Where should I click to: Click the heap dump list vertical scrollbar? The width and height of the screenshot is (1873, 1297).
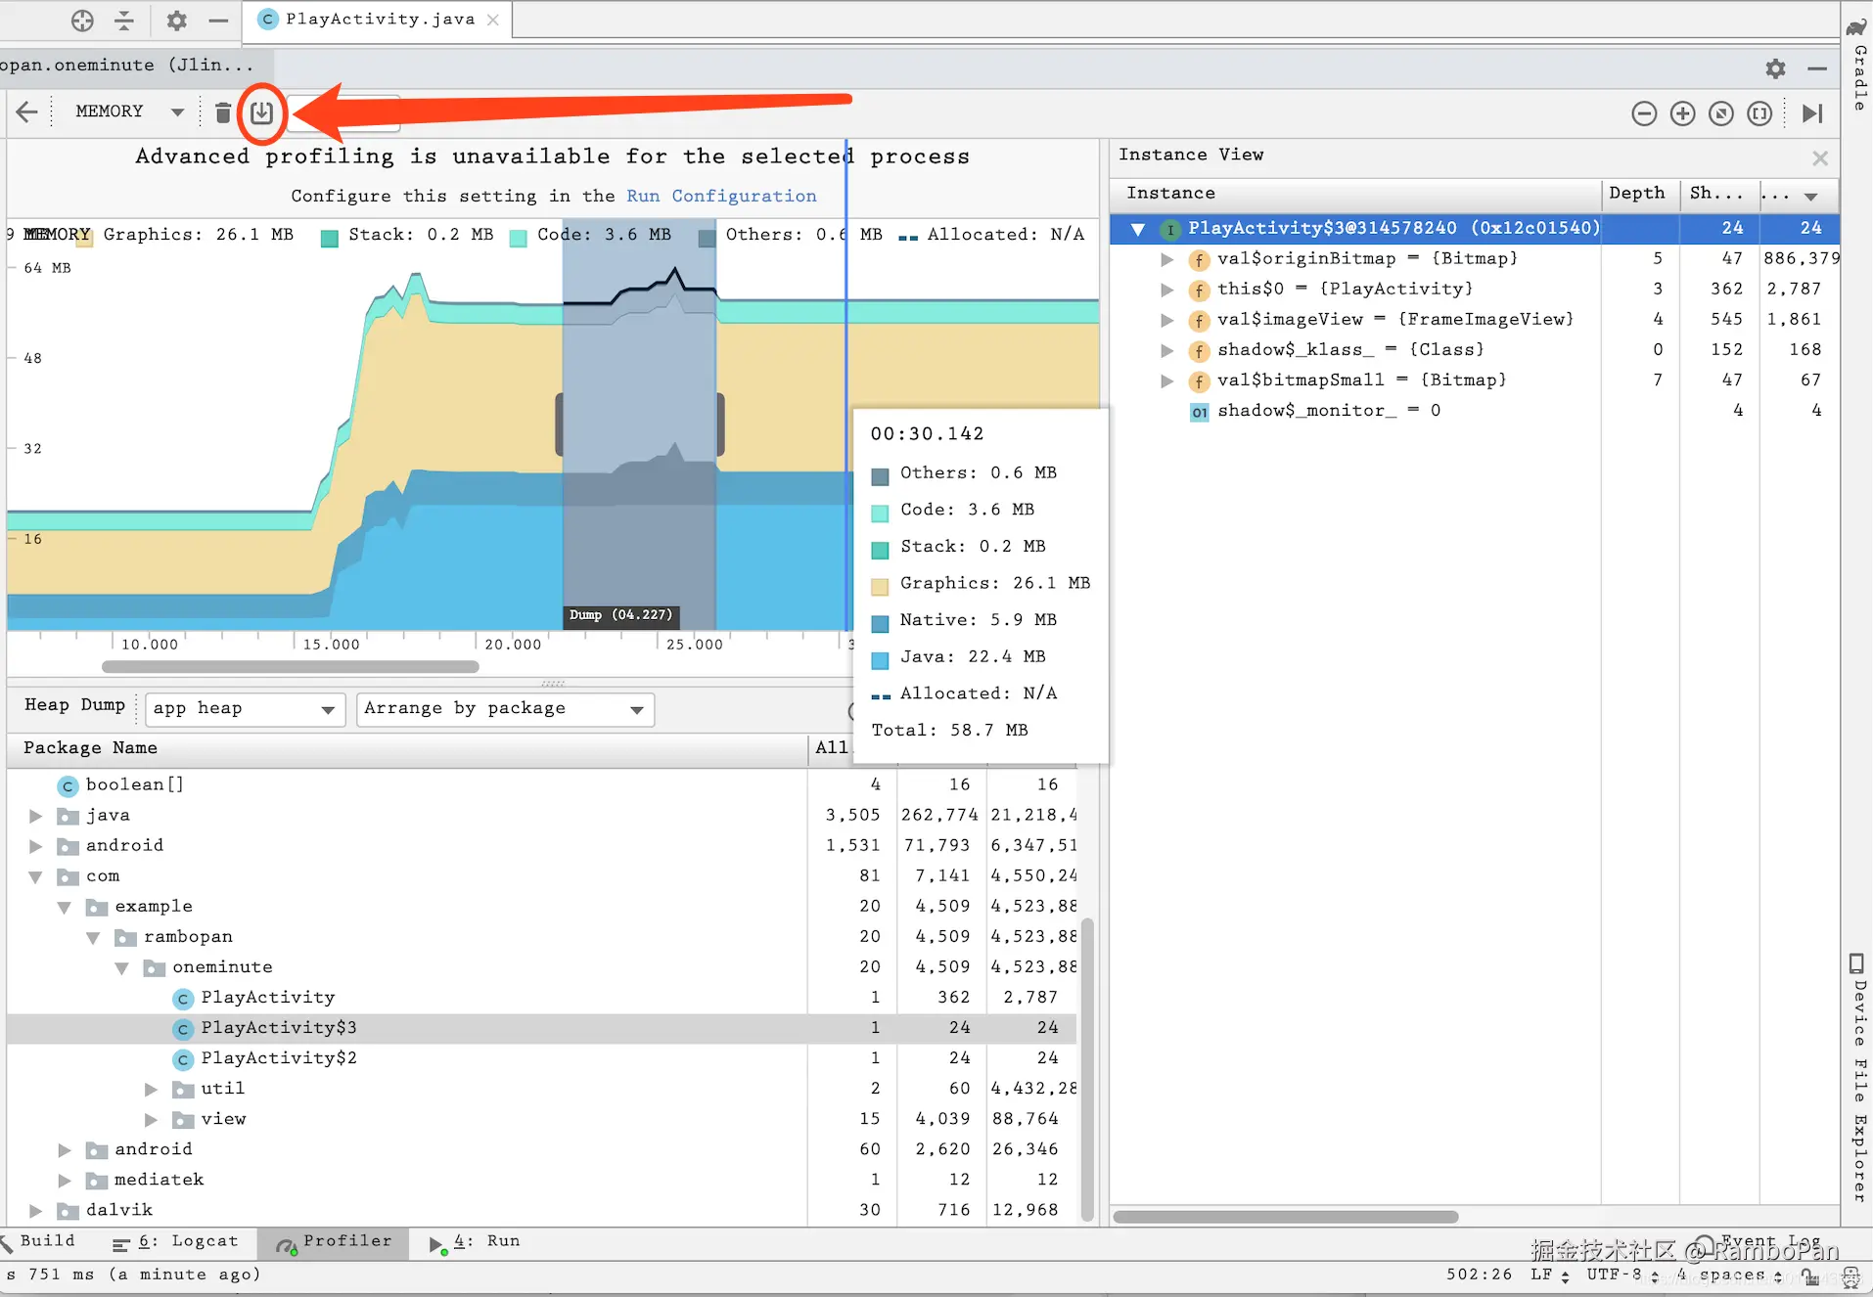1087,1069
